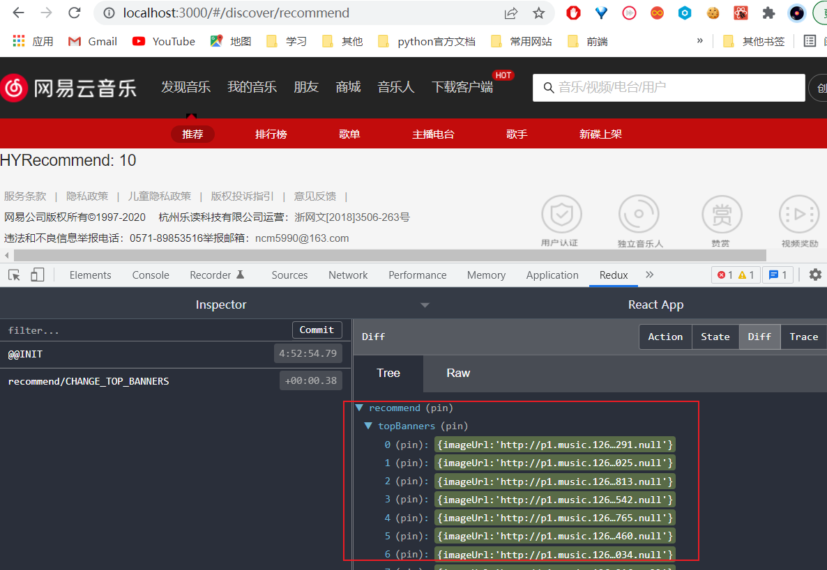Open the 意见反馈 footer link
The width and height of the screenshot is (827, 570).
click(x=314, y=196)
